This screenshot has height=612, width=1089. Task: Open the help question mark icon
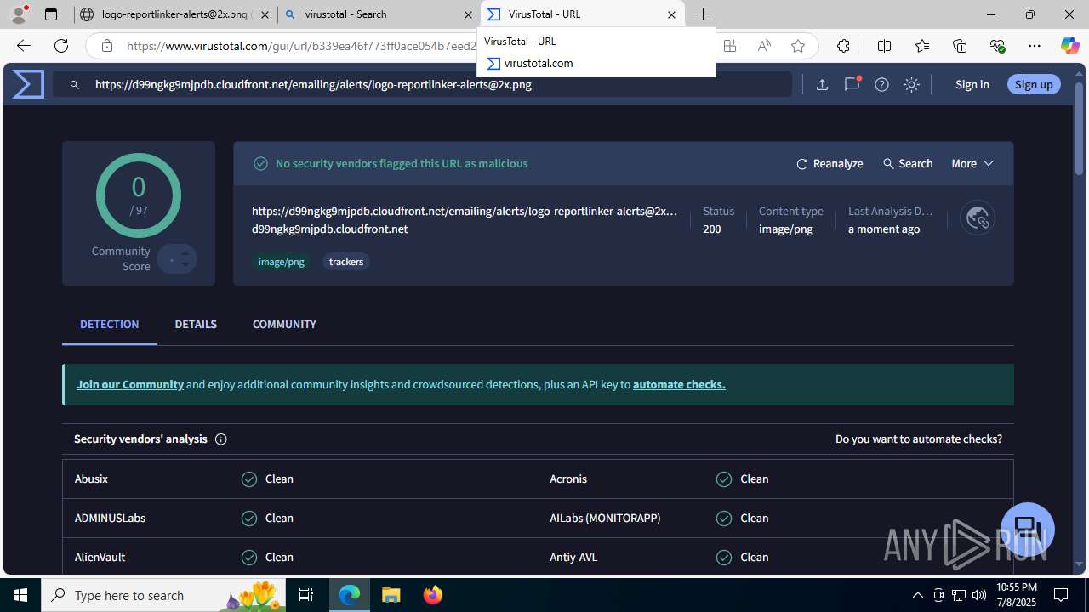tap(881, 84)
